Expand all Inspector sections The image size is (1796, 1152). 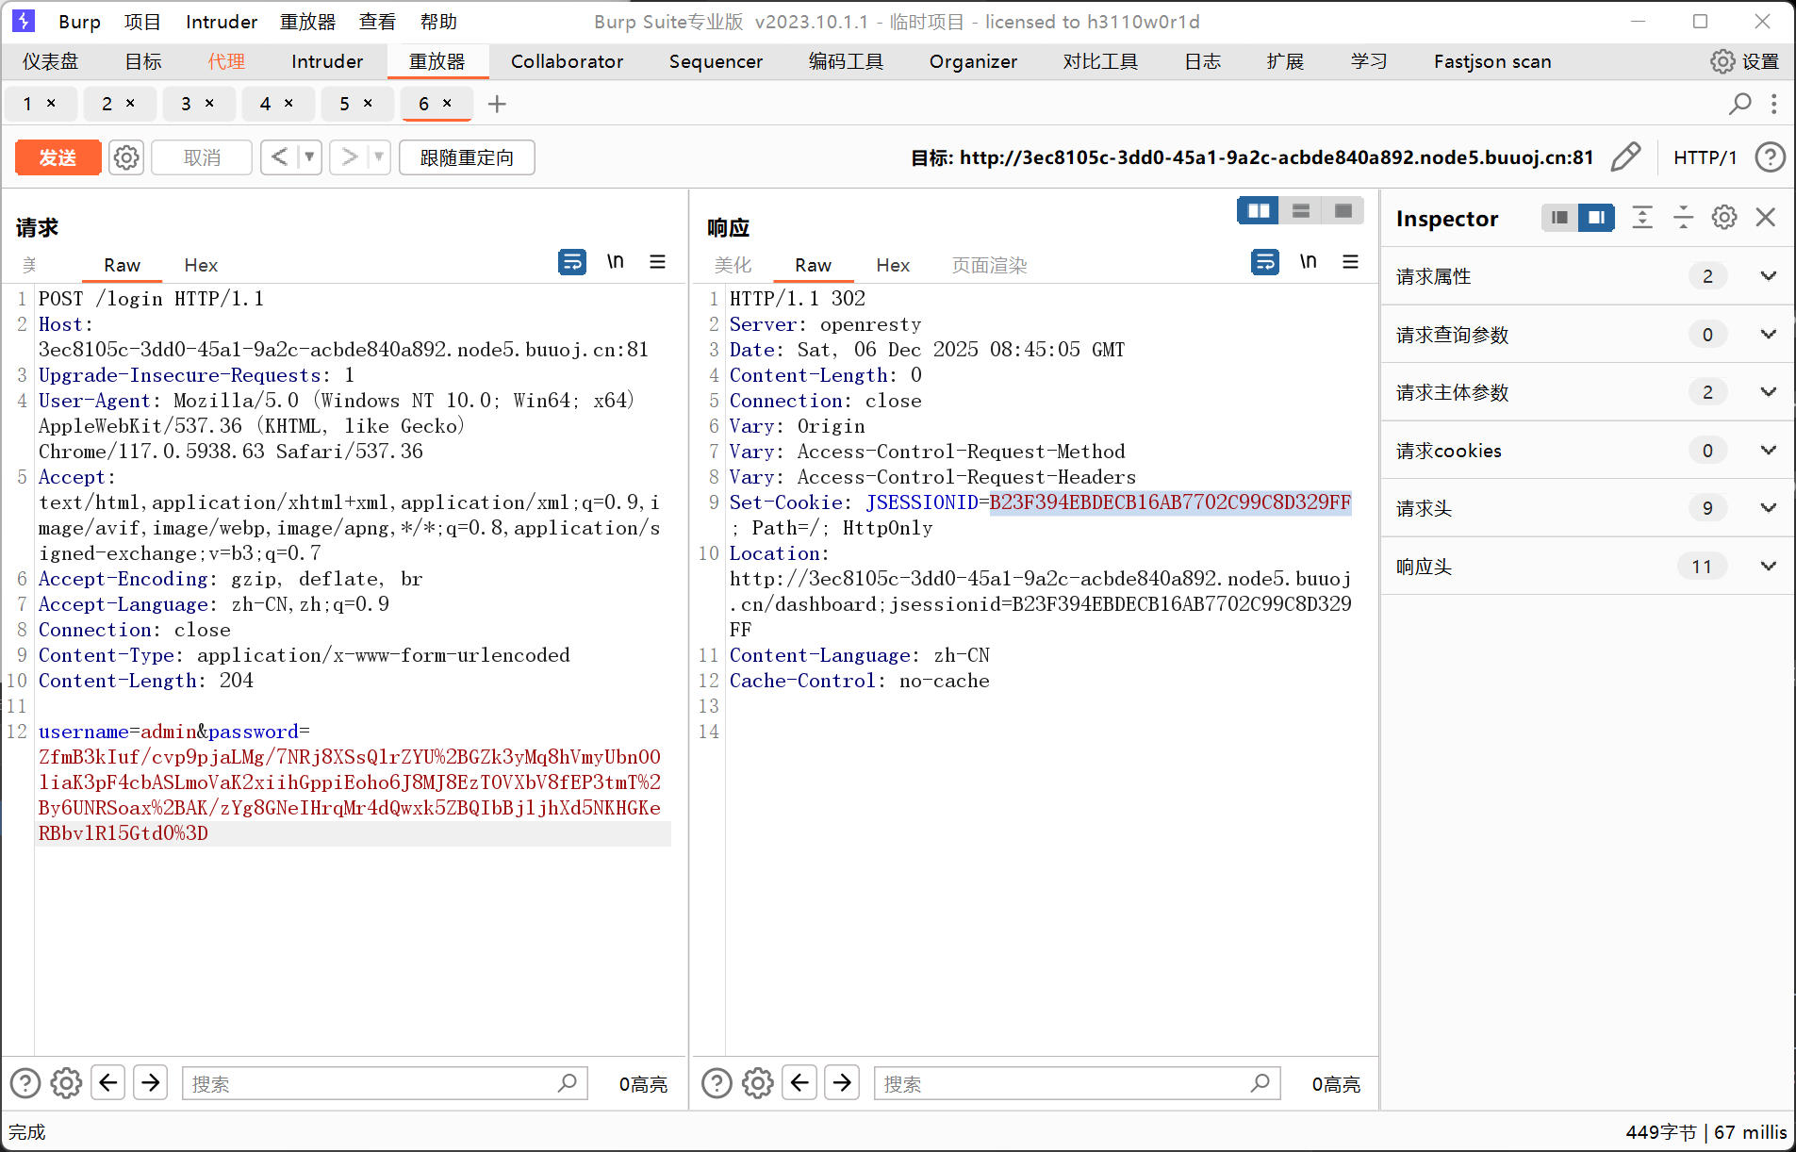click(x=1642, y=218)
